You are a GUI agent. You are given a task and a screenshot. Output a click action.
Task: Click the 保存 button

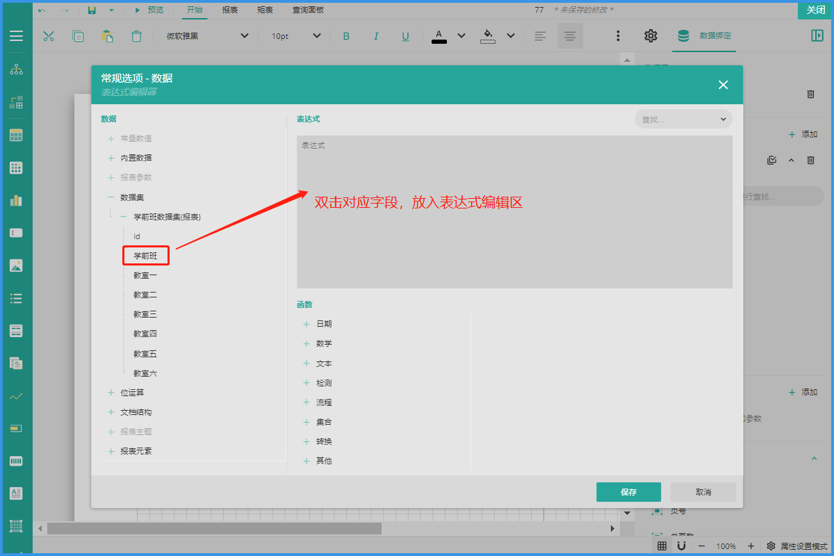coord(628,492)
